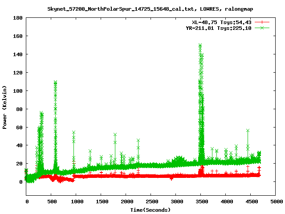285x214 pixels.
Task: Click the y-axis tick label 160
Action: (18, 36)
